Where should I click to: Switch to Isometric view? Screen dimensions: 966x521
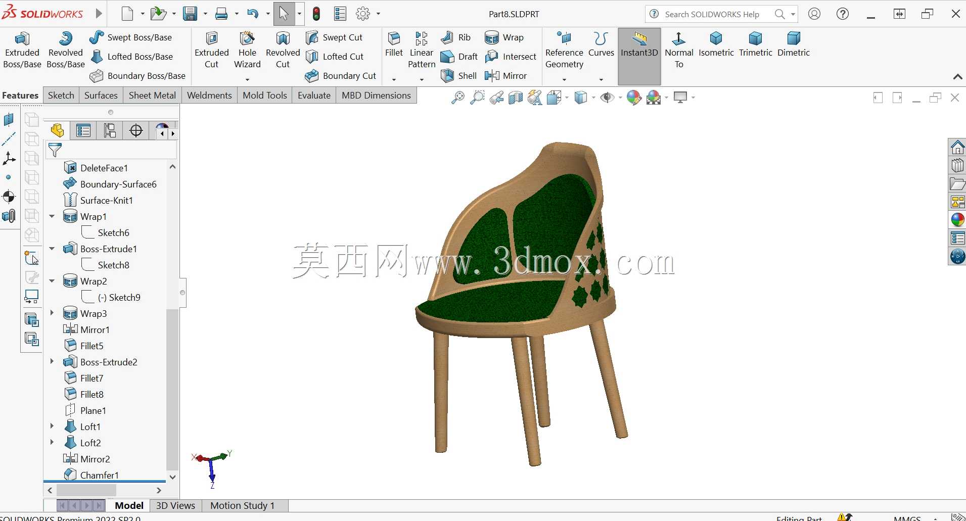point(716,44)
